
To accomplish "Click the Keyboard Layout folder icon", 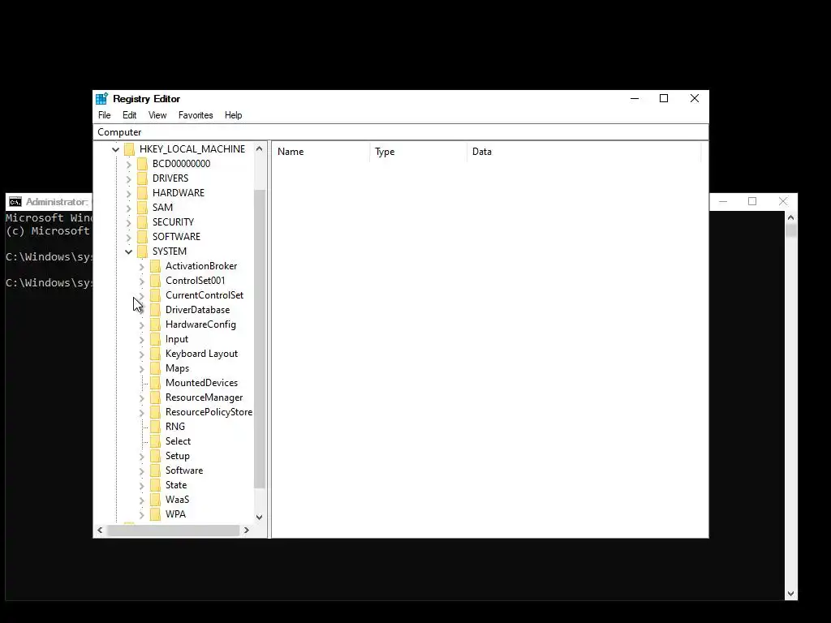I will tap(155, 354).
